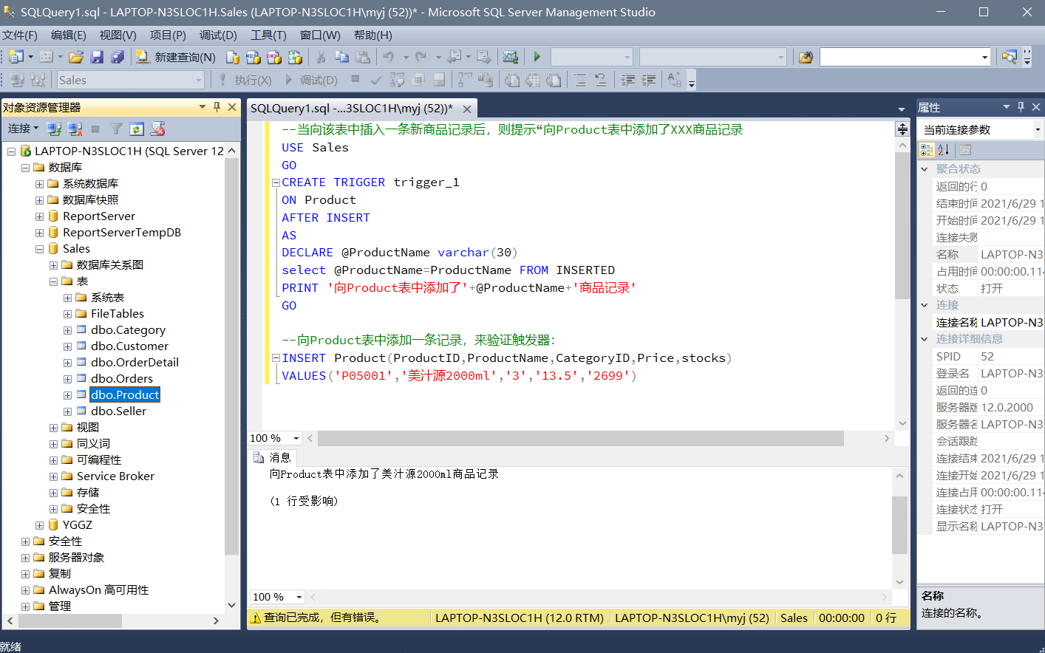Click the Categorized view icon in Properties
The height and width of the screenshot is (653, 1045).
(927, 150)
